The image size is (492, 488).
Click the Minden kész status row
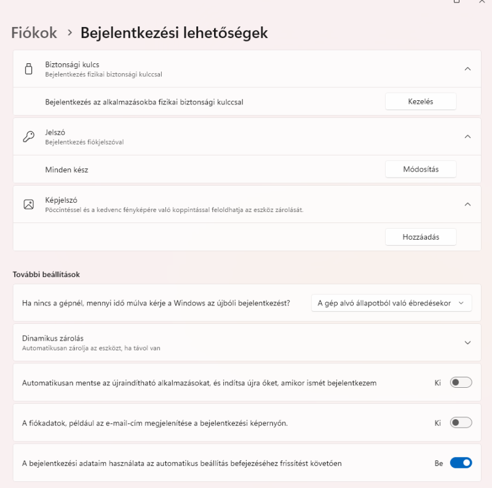point(247,170)
